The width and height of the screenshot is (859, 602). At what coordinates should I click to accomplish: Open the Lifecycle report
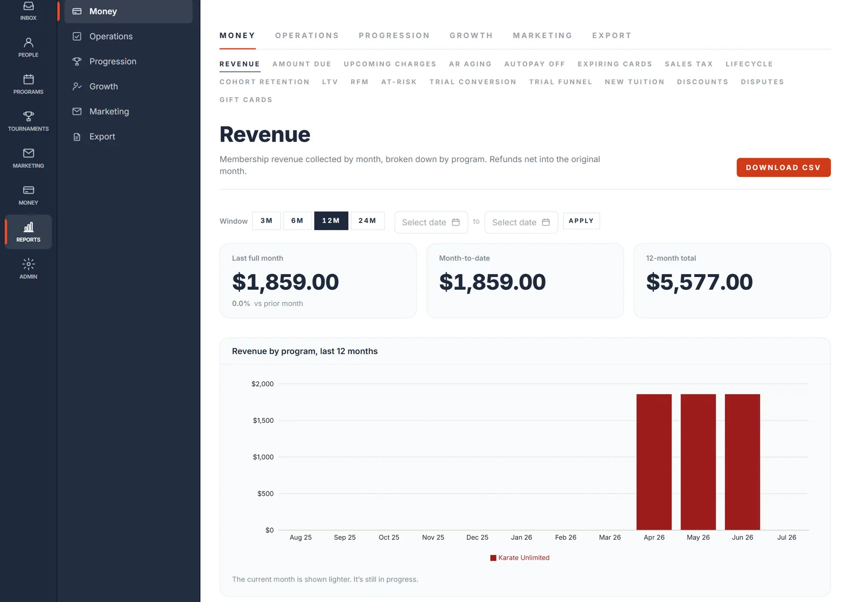click(749, 64)
